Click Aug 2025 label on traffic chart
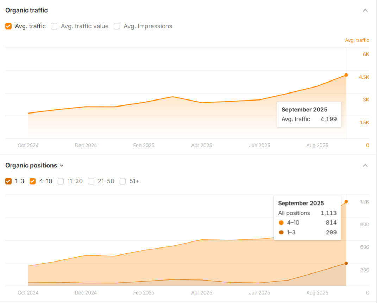377x303 pixels. (x=317, y=145)
